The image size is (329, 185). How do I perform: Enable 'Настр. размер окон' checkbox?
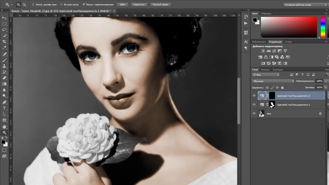tap(33, 5)
